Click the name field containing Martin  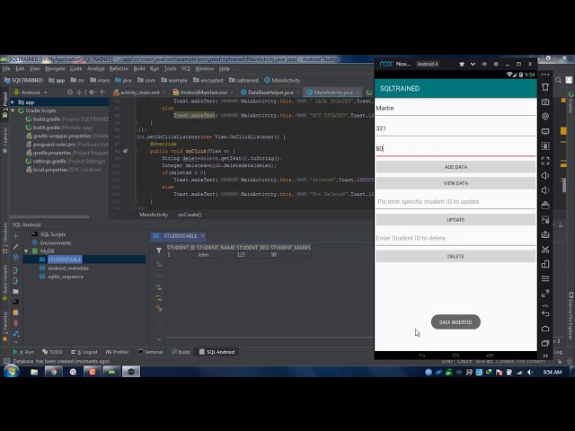(x=456, y=108)
